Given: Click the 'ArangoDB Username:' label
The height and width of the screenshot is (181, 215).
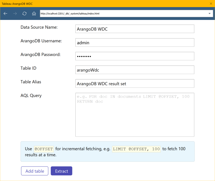Looking at the screenshot, I should [x=41, y=41].
